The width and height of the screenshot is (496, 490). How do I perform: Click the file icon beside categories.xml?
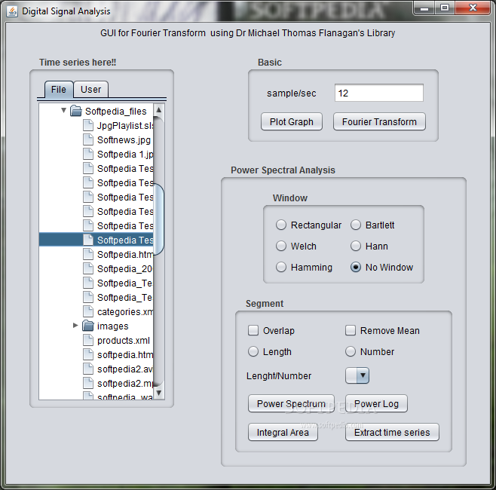(88, 311)
